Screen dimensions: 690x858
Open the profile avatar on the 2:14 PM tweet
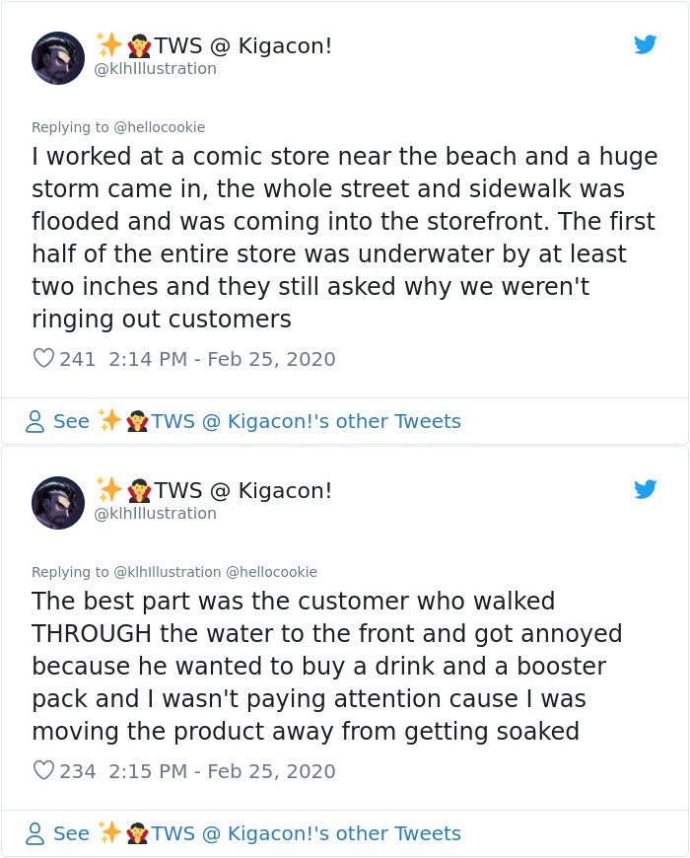(x=58, y=57)
